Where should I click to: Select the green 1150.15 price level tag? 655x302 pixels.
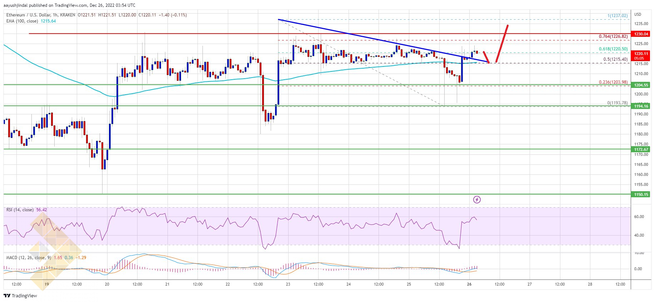pos(641,194)
